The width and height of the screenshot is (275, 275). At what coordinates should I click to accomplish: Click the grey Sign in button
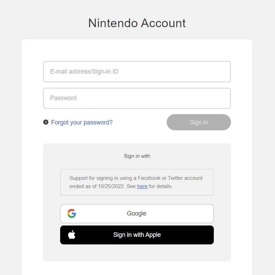point(199,122)
